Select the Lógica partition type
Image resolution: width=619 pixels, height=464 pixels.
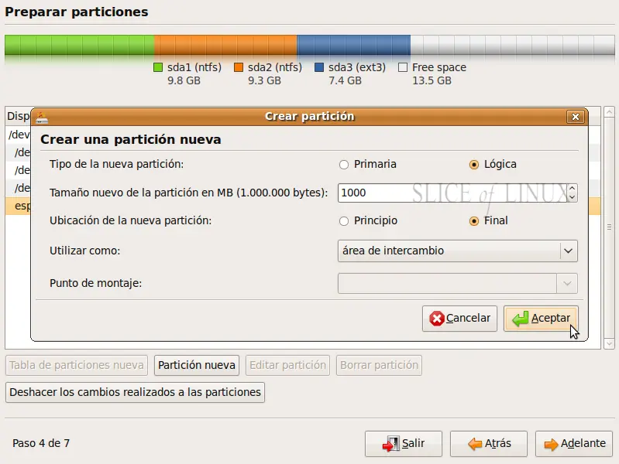(x=473, y=165)
